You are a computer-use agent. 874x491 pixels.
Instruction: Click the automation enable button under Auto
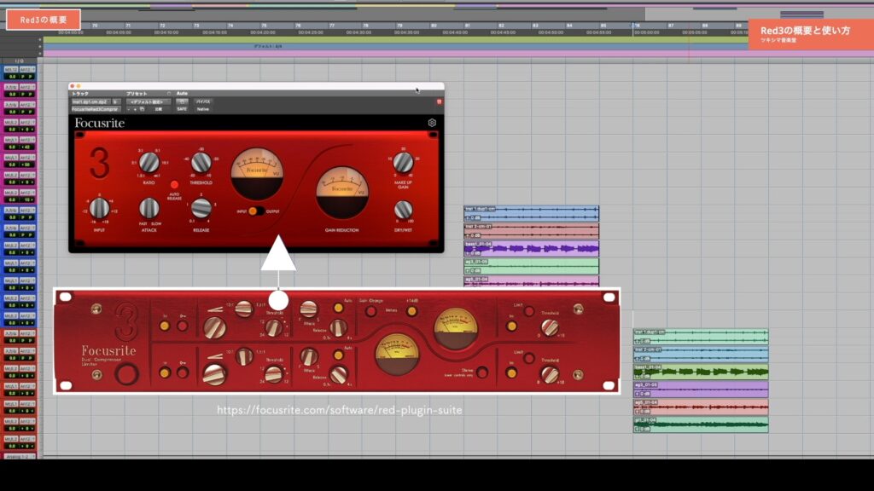click(182, 102)
